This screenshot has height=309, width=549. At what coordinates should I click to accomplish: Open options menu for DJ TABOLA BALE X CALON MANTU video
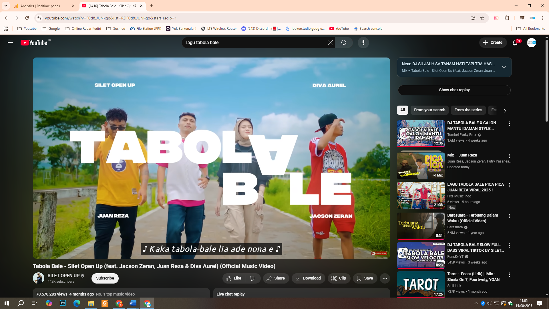pyautogui.click(x=509, y=124)
